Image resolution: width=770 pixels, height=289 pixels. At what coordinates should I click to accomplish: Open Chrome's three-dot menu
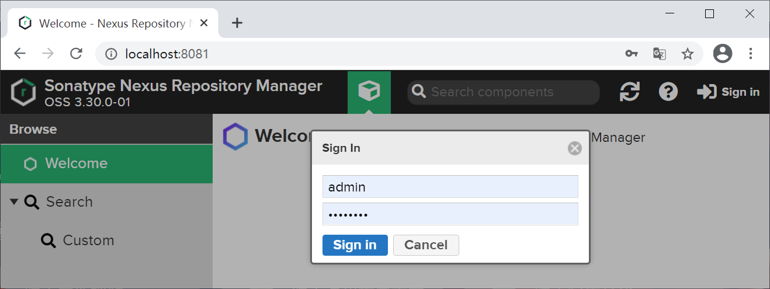point(751,54)
